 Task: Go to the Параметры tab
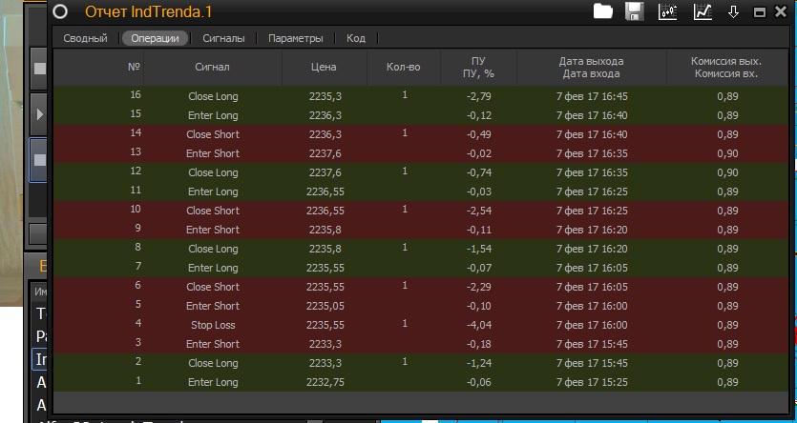295,38
